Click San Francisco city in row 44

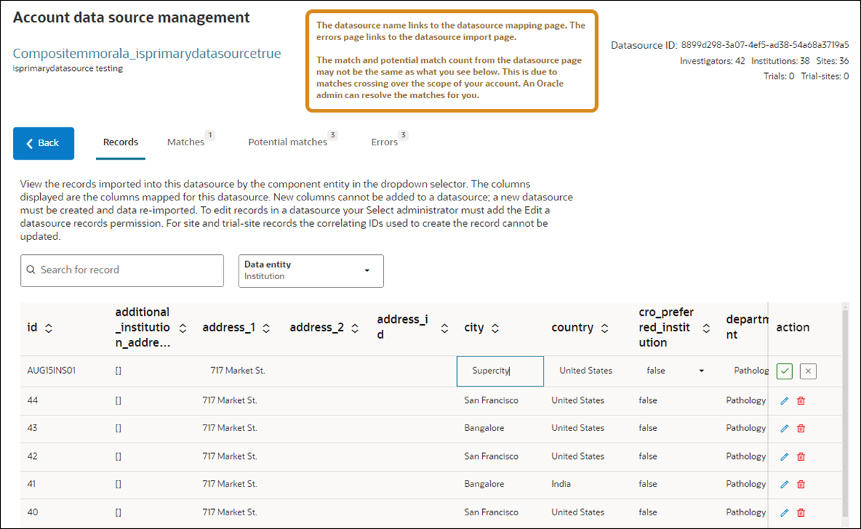click(491, 401)
